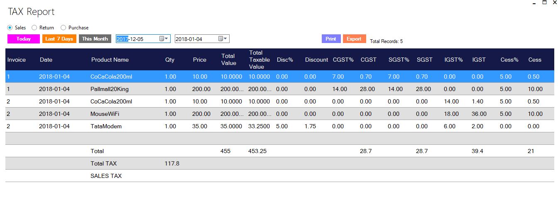Click the start date 2017-12-05 field
The image size is (558, 199).
tap(136, 39)
